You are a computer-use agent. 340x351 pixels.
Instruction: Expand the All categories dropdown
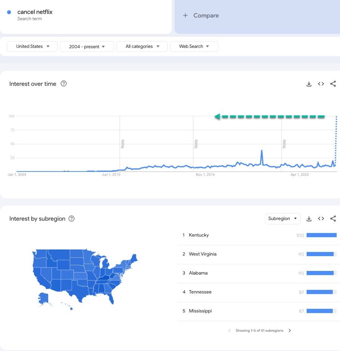click(x=142, y=46)
